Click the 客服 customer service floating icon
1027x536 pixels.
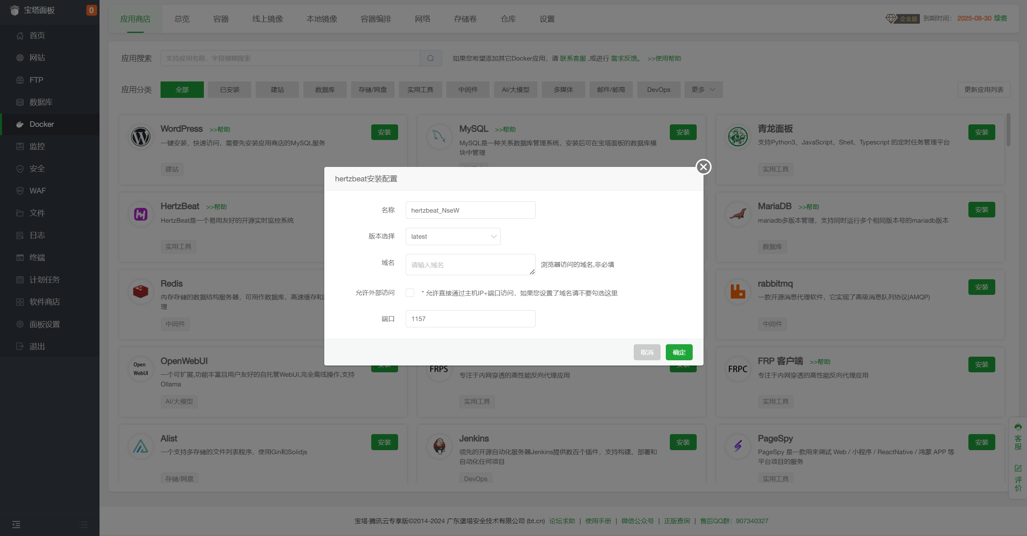coord(1018,437)
